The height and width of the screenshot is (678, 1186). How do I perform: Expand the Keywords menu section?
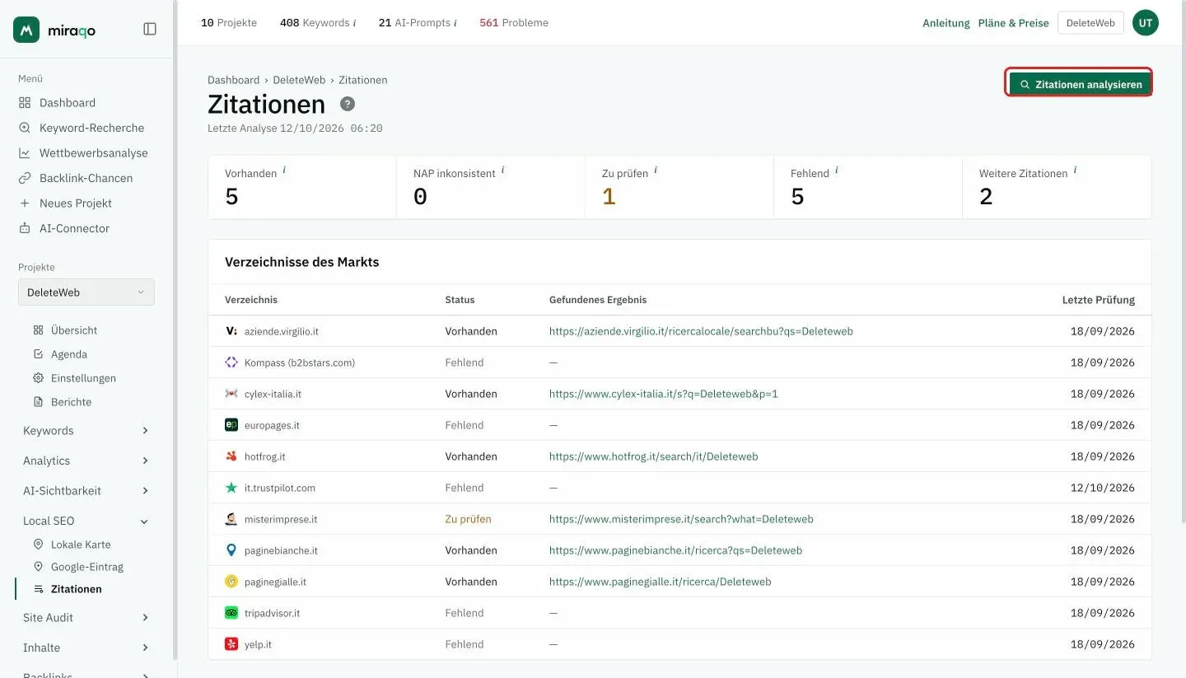click(x=86, y=431)
